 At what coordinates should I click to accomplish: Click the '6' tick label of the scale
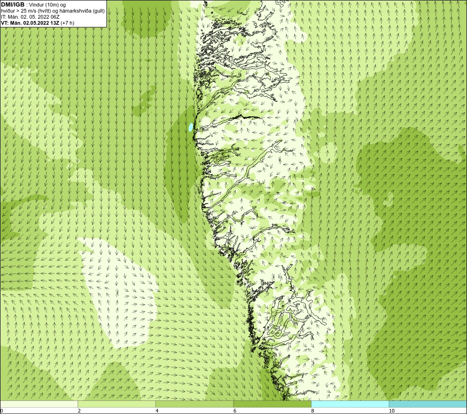tap(235, 411)
